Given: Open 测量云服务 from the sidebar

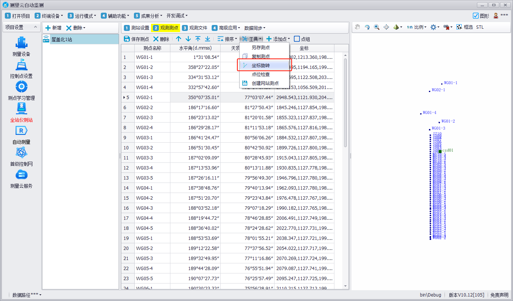Looking at the screenshot, I should tap(21, 179).
